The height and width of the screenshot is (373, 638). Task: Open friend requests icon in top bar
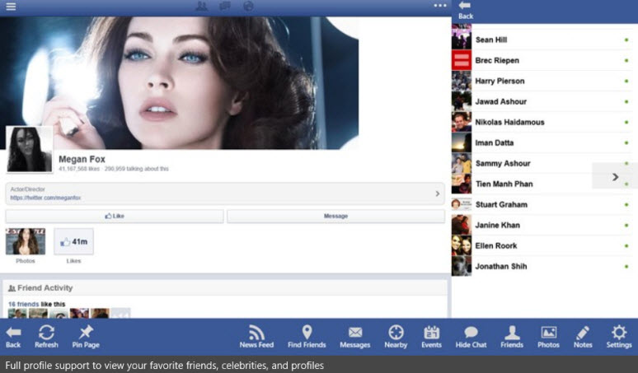point(201,6)
